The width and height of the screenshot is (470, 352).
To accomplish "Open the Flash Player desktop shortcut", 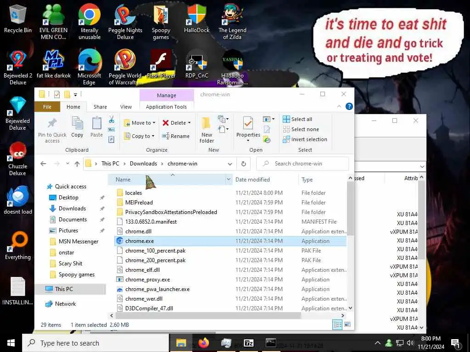I will coord(161,64).
